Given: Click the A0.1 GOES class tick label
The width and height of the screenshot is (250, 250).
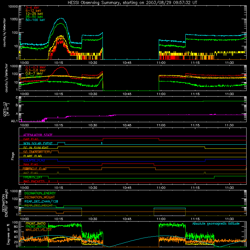Looking at the screenshot, I should coord(14,121).
